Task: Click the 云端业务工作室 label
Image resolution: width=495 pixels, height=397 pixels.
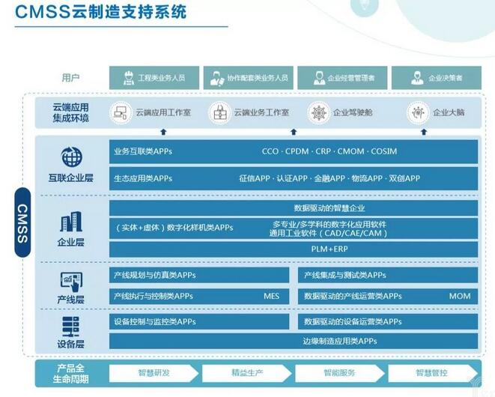Action: 261,113
